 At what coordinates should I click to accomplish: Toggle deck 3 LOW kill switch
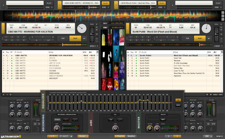point(28,103)
